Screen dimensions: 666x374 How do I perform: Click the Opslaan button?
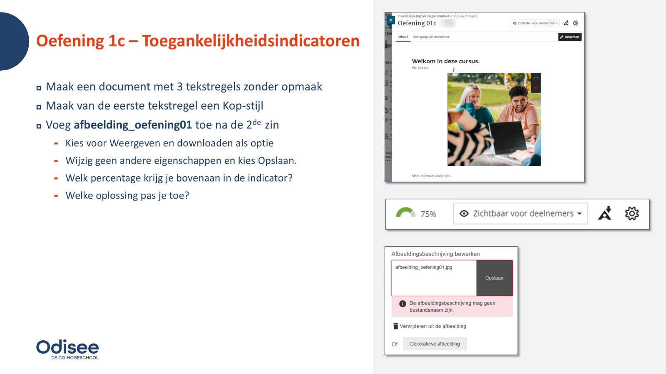(495, 278)
